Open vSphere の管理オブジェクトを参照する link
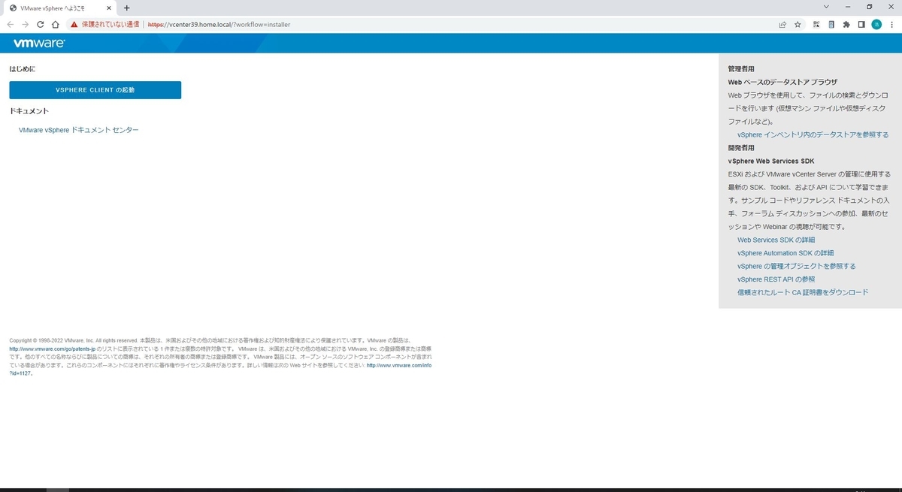902x492 pixels. click(797, 266)
